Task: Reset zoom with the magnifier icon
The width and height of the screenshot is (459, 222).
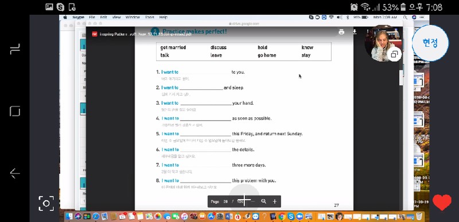Action: (x=263, y=201)
